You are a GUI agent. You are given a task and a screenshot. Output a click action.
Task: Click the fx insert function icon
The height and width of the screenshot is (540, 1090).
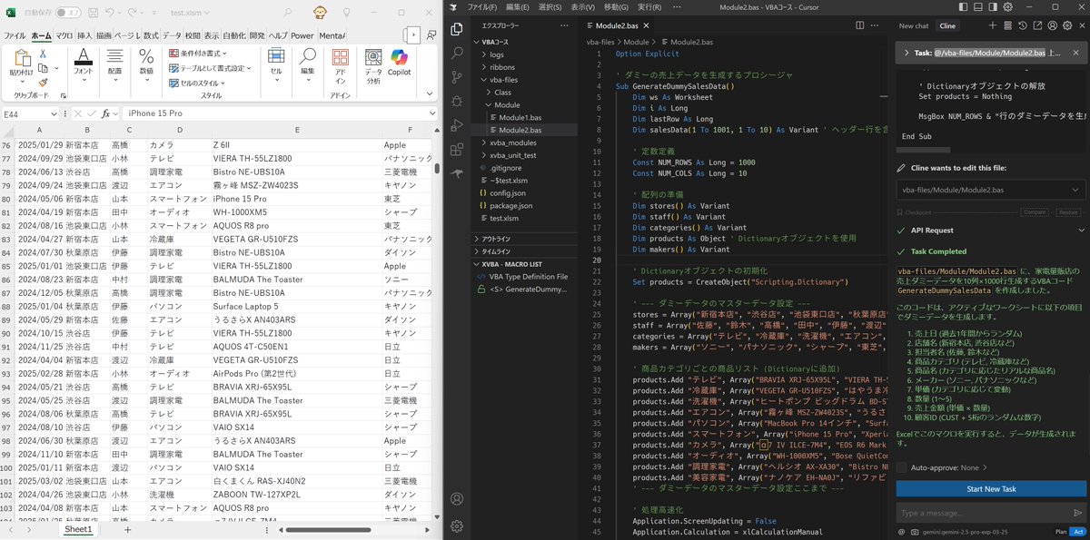pos(105,113)
